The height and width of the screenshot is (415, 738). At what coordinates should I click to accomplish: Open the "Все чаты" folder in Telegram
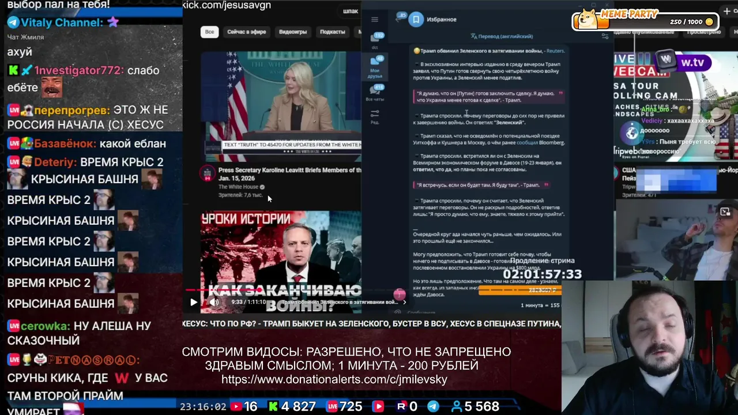[375, 93]
